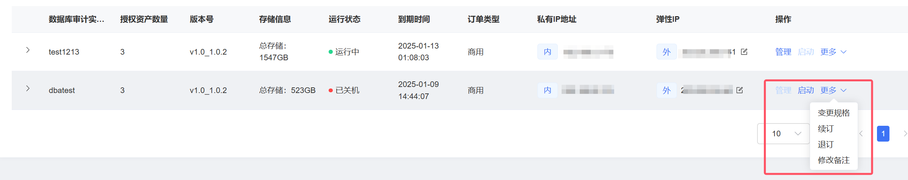Click 管理 link for test1213
The image size is (908, 180).
783,52
